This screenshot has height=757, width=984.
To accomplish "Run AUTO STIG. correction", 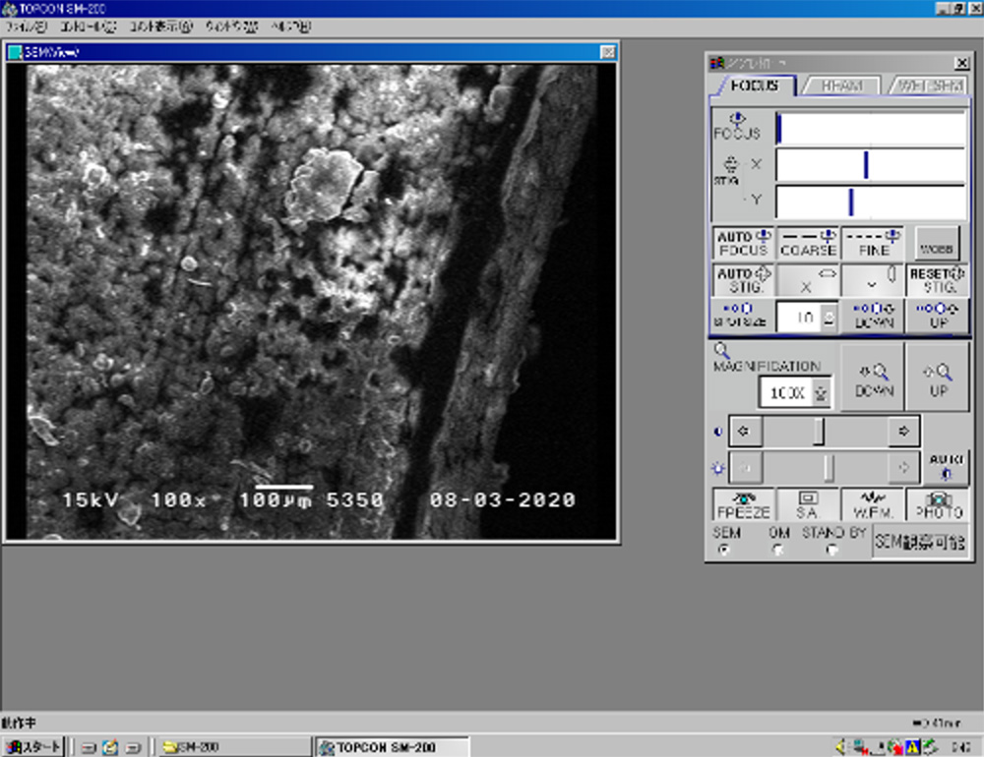I will click(742, 280).
